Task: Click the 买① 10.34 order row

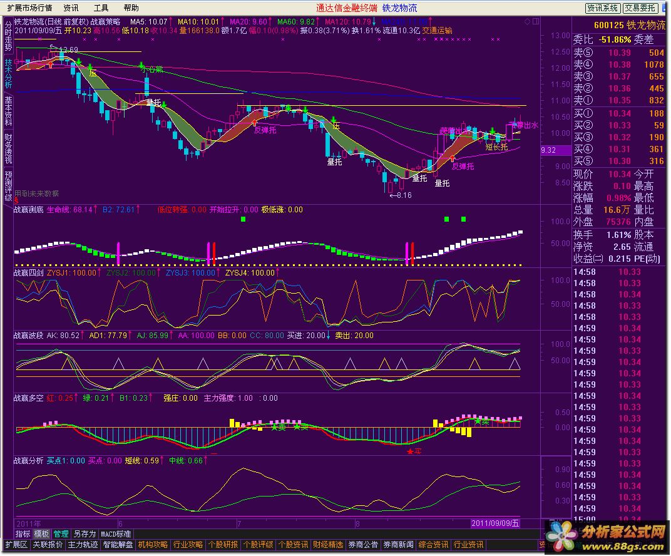Action: coord(619,113)
